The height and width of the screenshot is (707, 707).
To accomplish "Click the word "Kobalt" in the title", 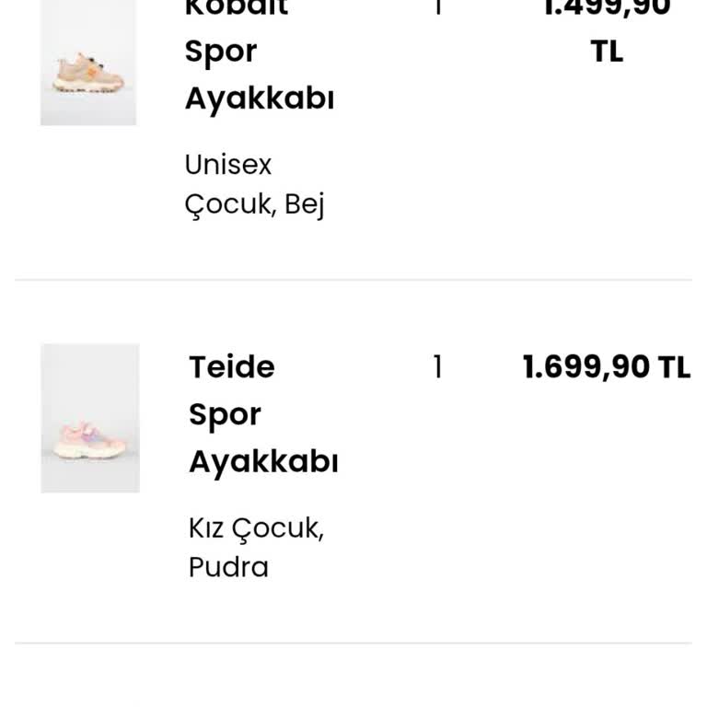I will click(x=237, y=7).
